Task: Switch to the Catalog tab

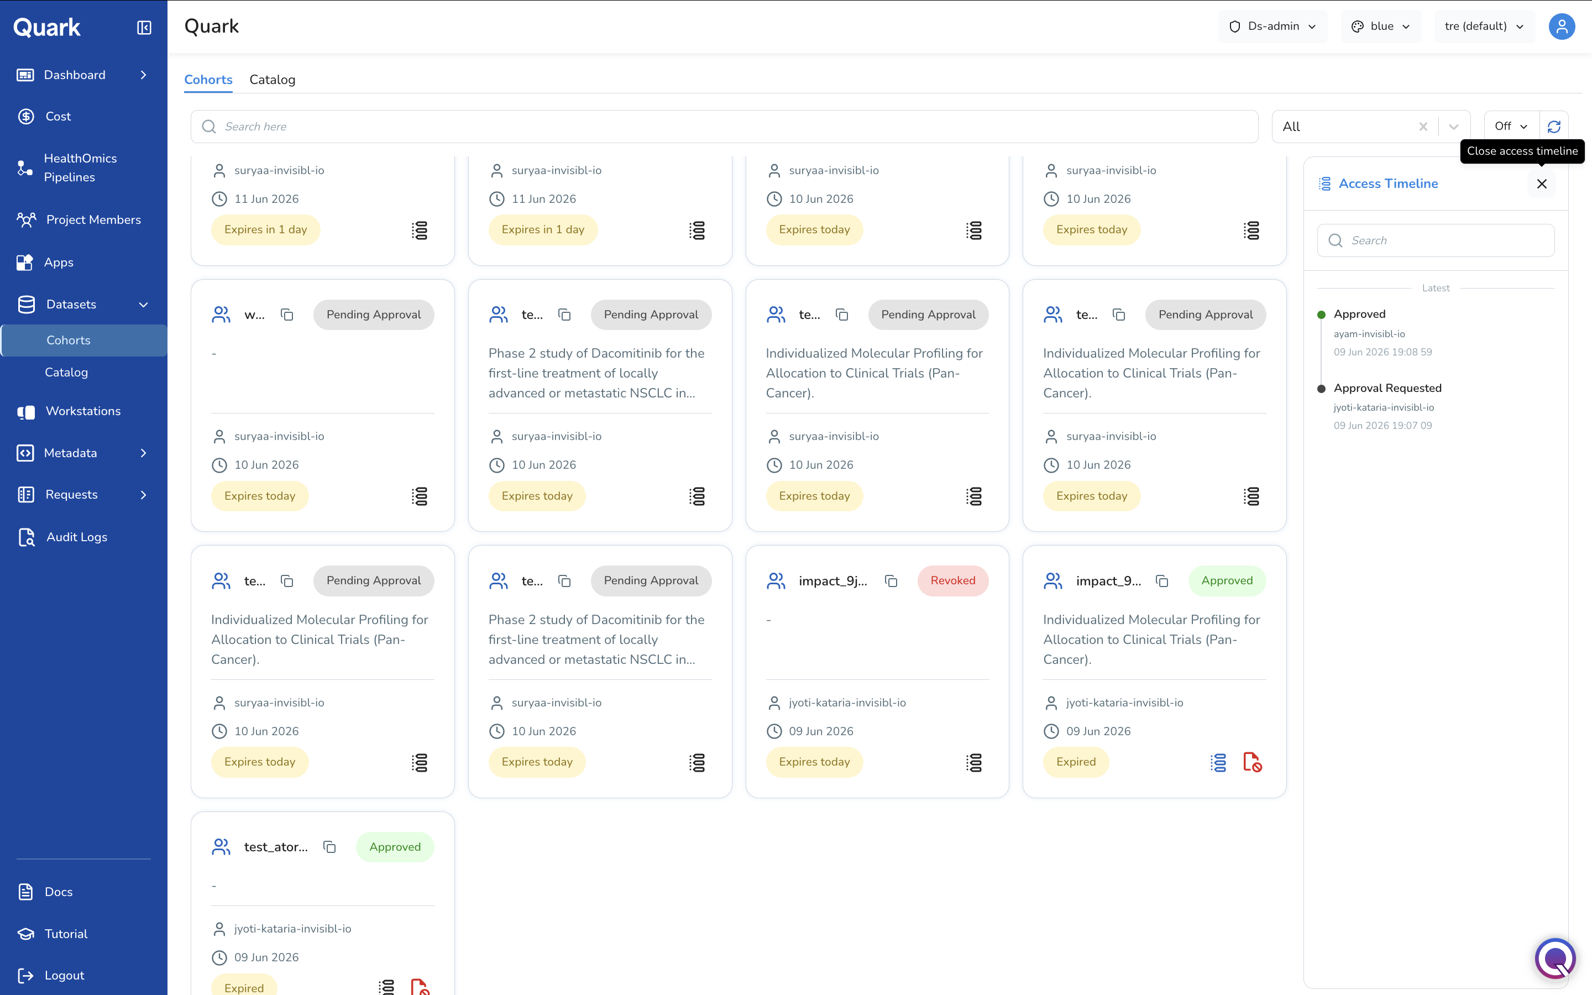Action: pos(273,80)
